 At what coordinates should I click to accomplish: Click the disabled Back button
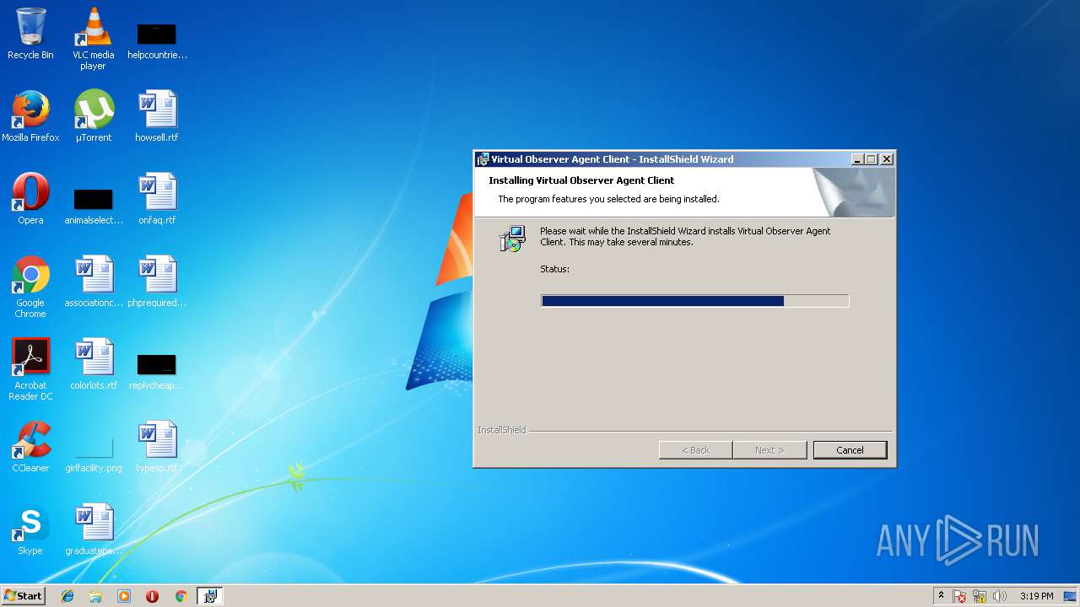[x=695, y=450]
